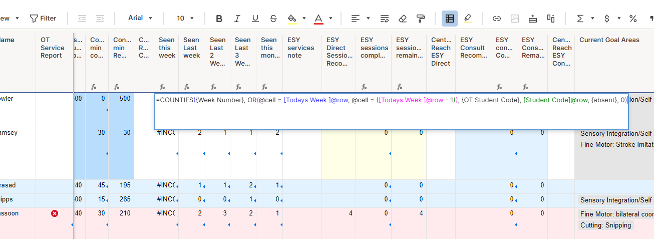The height and width of the screenshot is (239, 654).
Task: Click the Outdent icon
Action: (82, 19)
